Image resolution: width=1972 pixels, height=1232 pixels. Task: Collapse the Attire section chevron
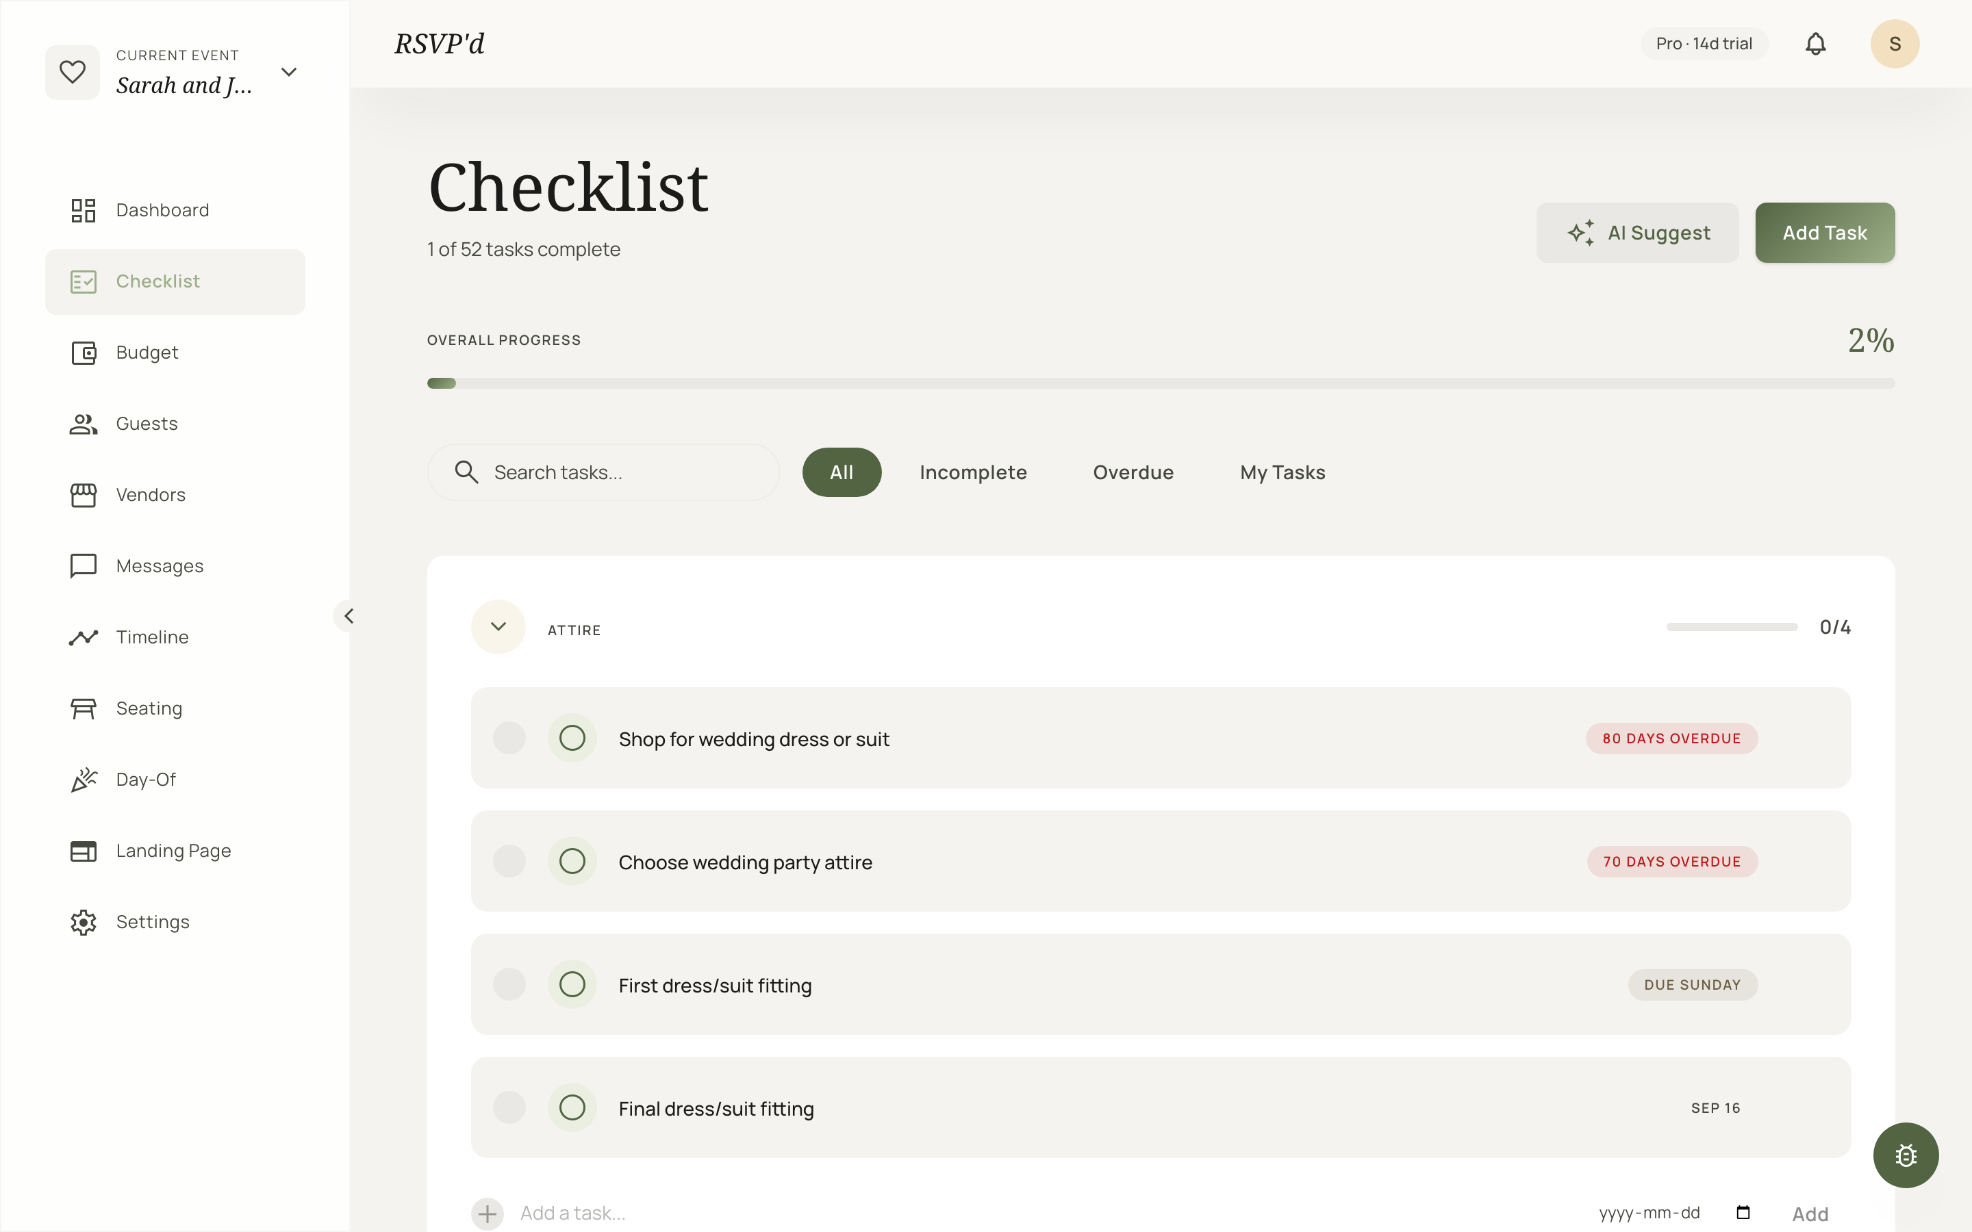click(498, 626)
